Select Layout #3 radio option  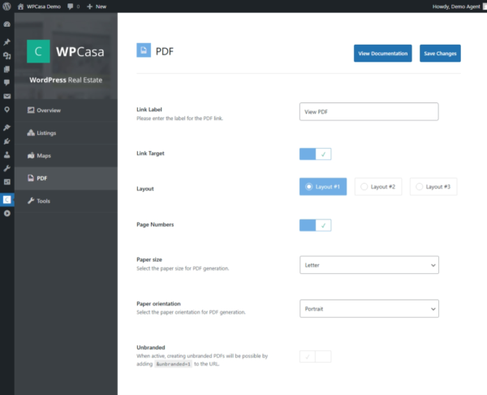433,187
